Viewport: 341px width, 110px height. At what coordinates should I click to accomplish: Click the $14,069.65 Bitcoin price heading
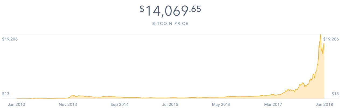point(170,10)
